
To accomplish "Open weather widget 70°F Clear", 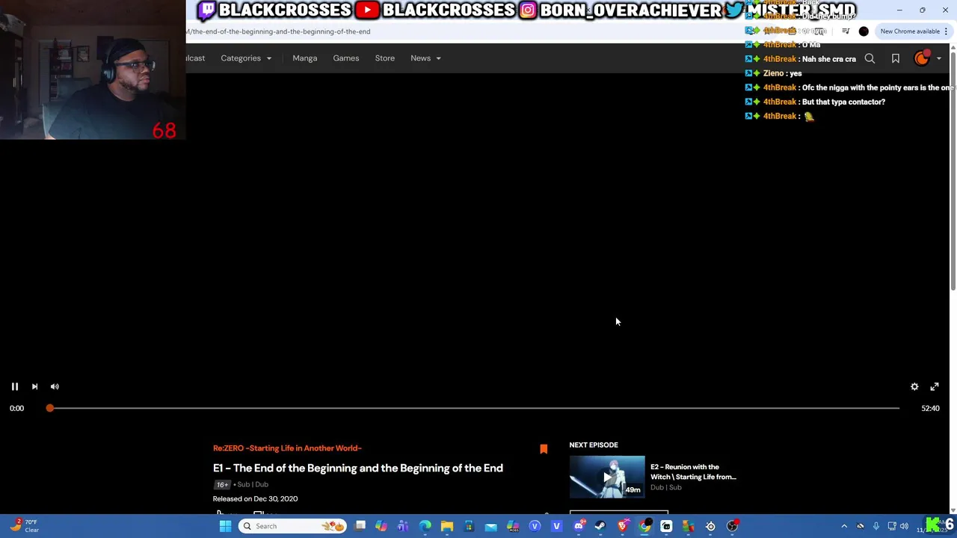I will (x=22, y=526).
